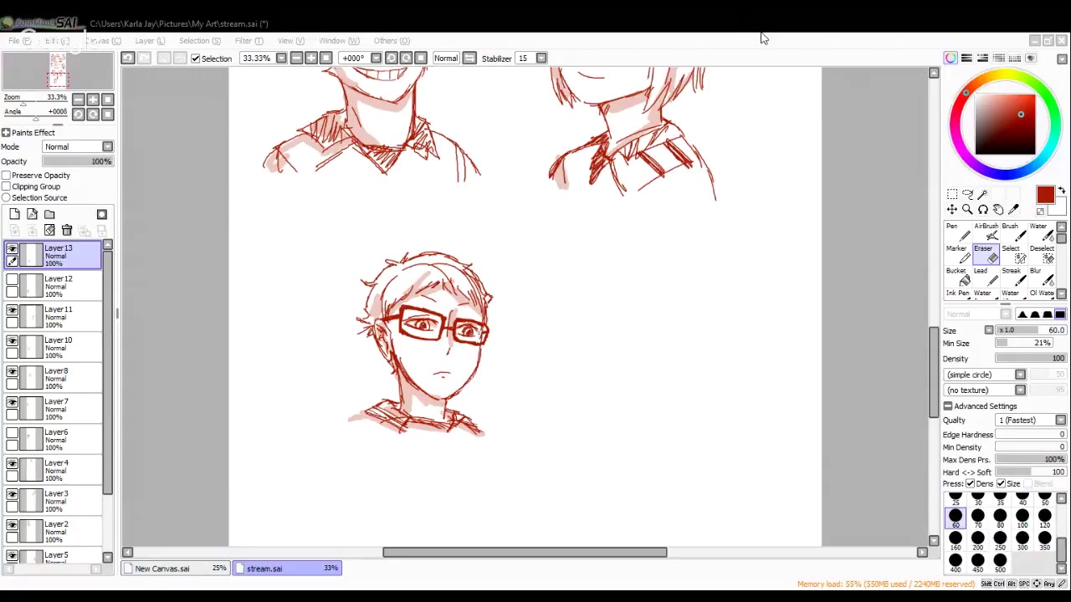1071x602 pixels.
Task: Open the zoom percentage dropdown
Action: 281,59
